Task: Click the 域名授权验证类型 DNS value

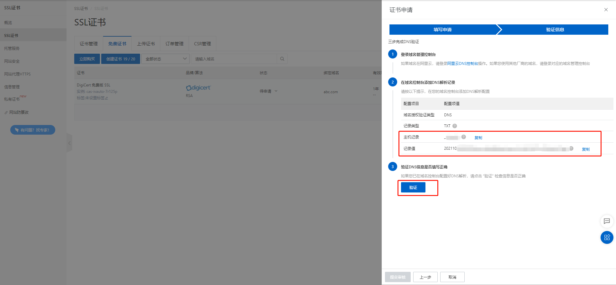Action: pyautogui.click(x=448, y=115)
